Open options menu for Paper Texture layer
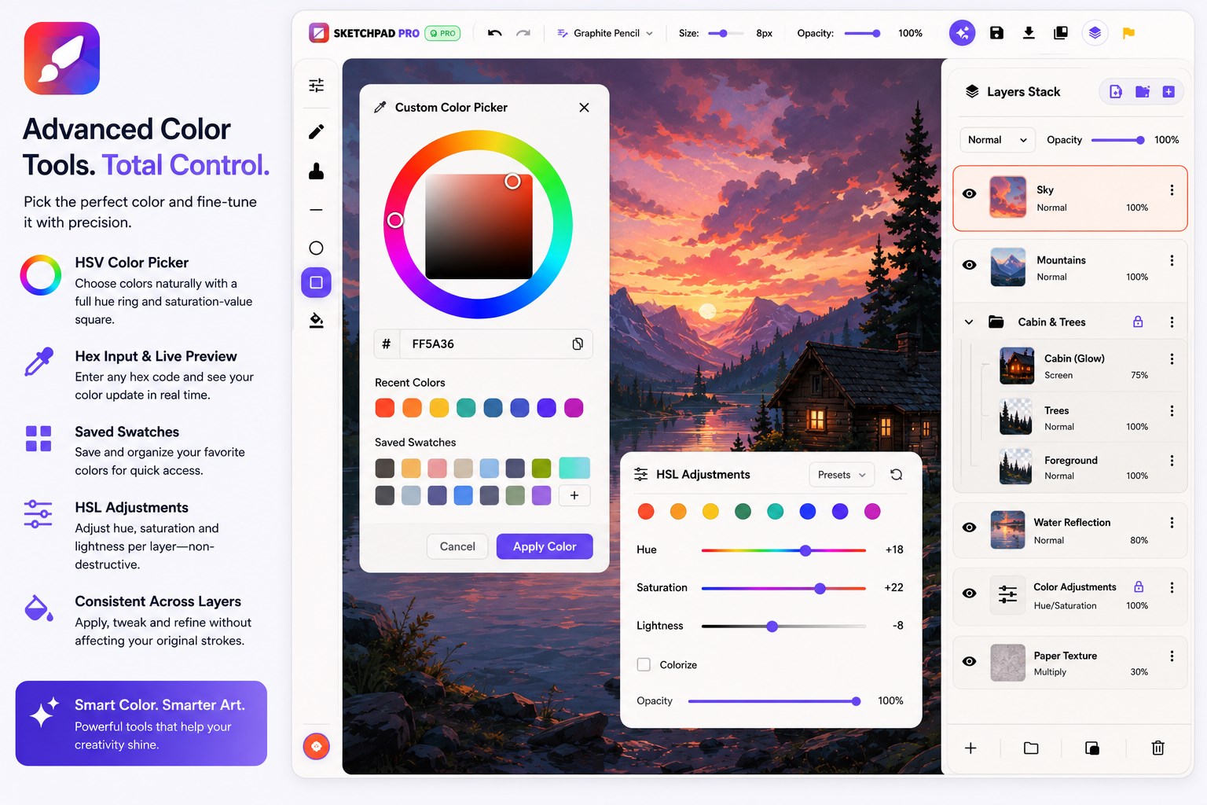The image size is (1207, 805). point(1172,656)
